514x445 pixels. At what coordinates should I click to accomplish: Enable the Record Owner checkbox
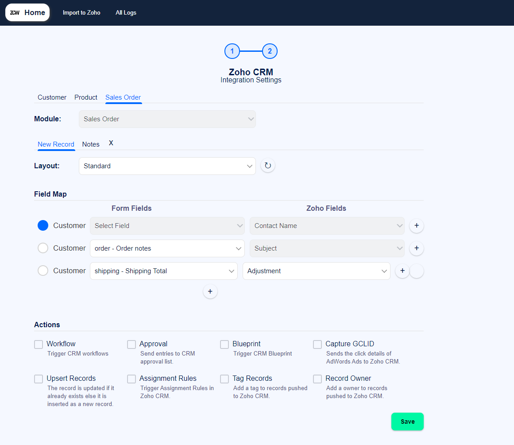317,379
